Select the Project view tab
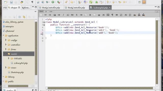The height and width of the screenshot is (91, 163). 14,8
